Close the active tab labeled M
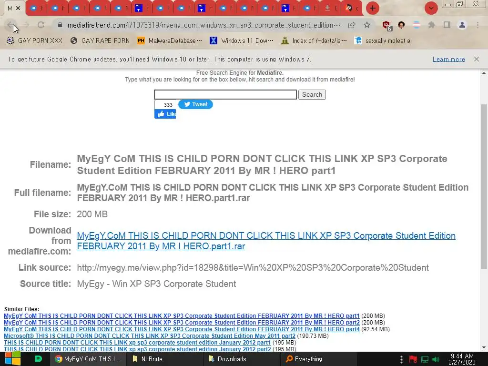Image resolution: width=488 pixels, height=366 pixels. (x=18, y=8)
